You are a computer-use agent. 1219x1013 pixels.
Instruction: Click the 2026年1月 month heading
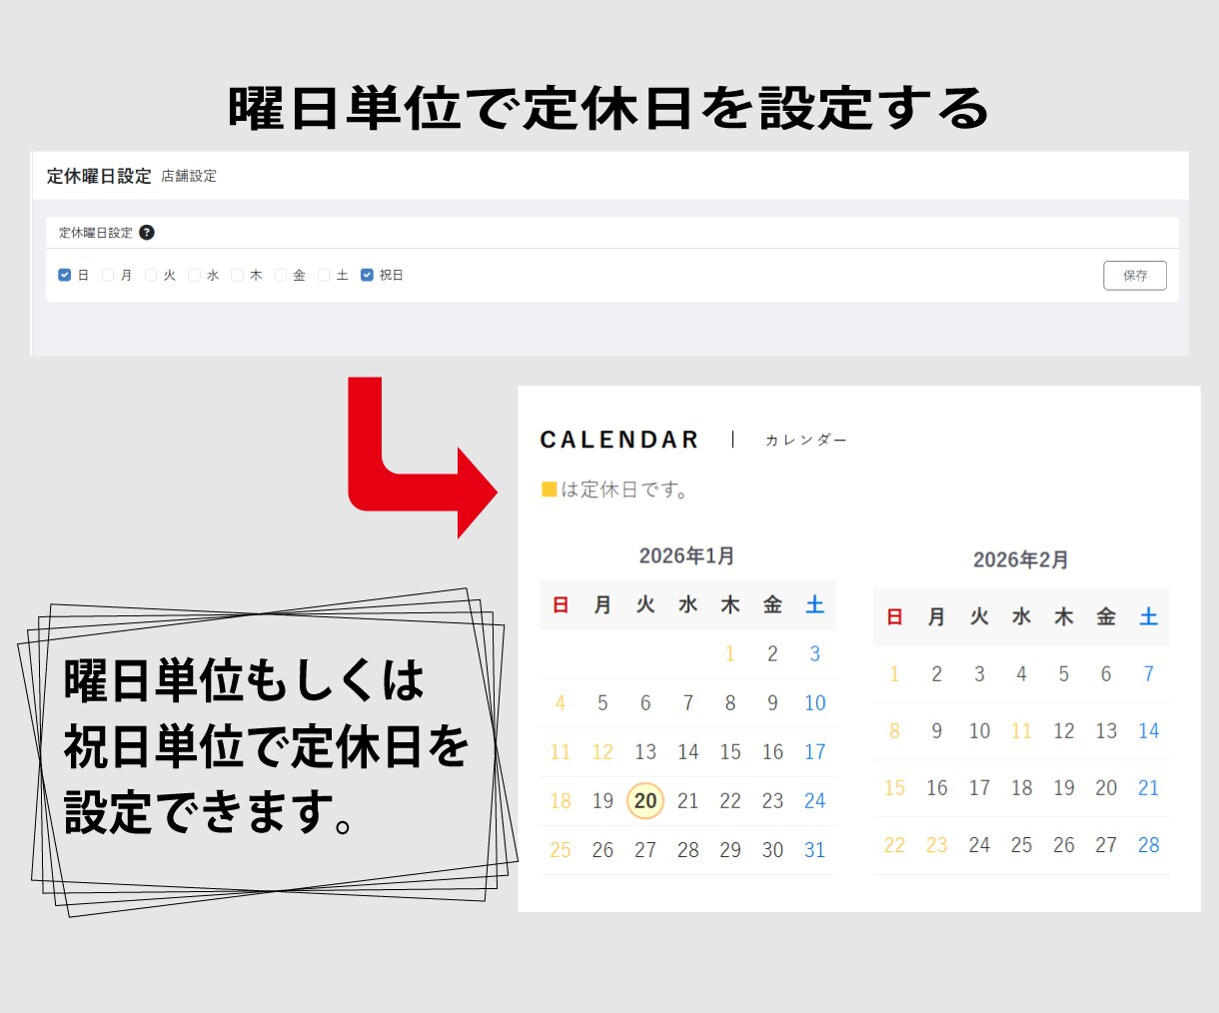pyautogui.click(x=687, y=555)
